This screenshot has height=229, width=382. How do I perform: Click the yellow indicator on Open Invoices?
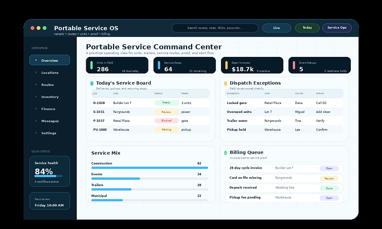click(226, 65)
